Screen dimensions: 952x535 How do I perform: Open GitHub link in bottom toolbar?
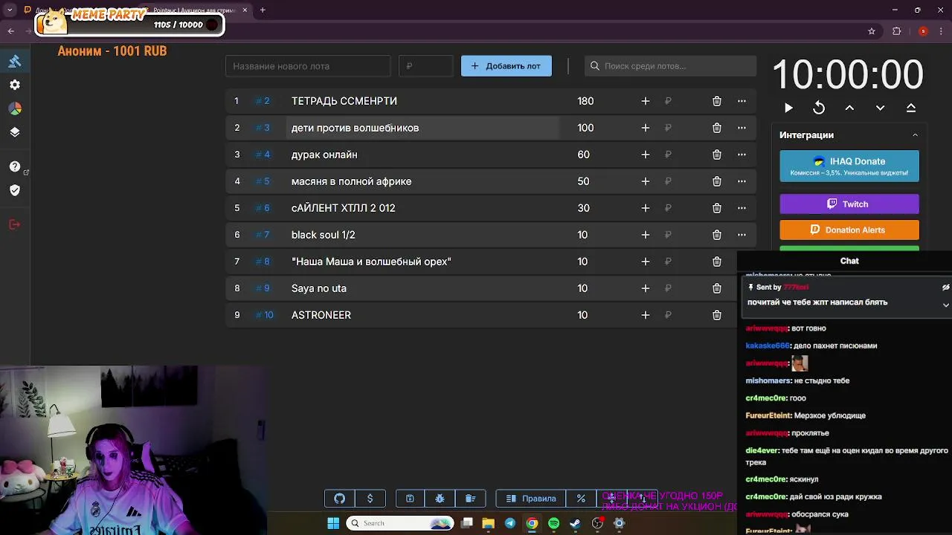point(340,499)
